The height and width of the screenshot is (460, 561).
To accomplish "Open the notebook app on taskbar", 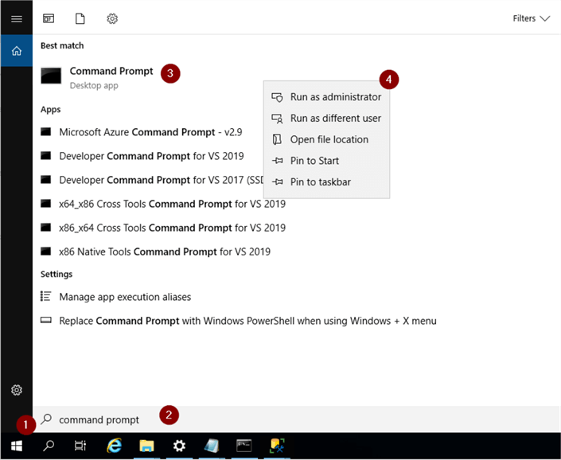I will 212,446.
